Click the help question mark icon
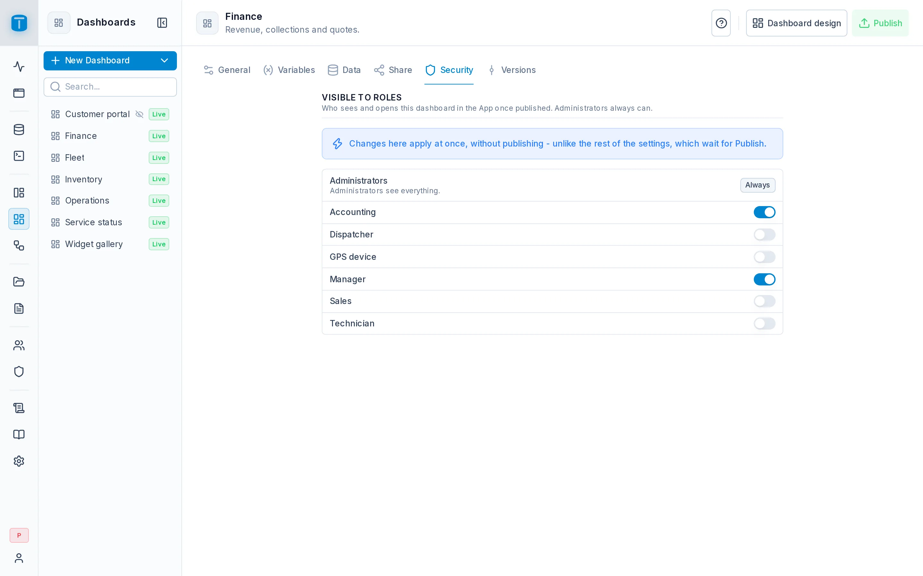Screen dimensions: 923x576 pyautogui.click(x=721, y=23)
